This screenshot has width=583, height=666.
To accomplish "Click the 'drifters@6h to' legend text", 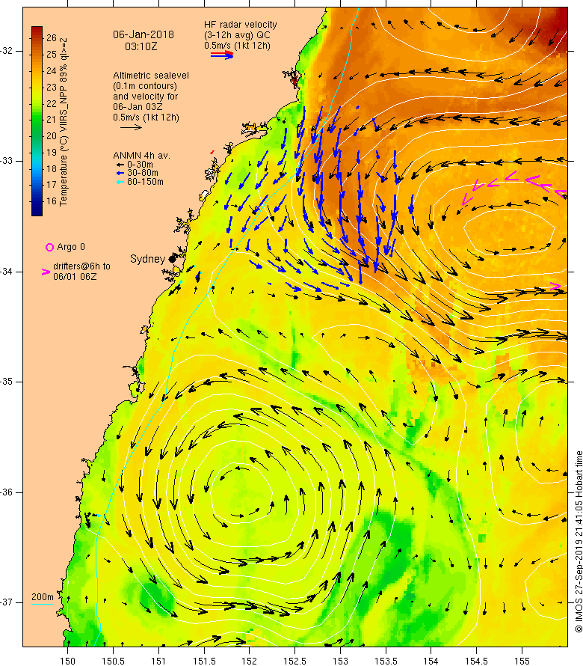I will (x=81, y=266).
